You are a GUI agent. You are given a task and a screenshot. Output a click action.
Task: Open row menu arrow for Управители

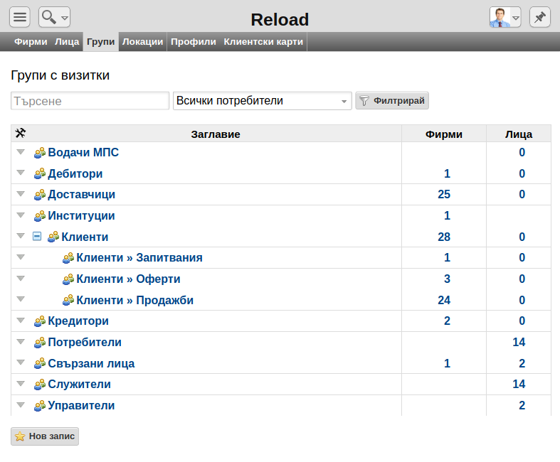click(21, 405)
